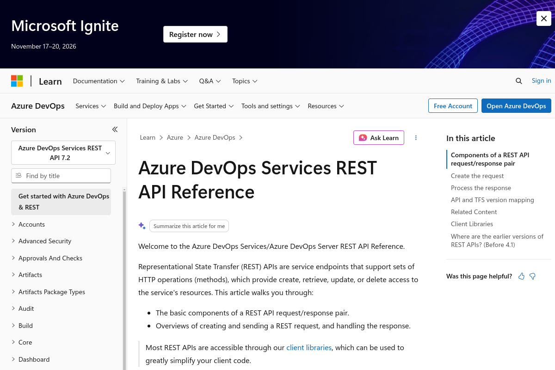
Task: Go to Process the response section
Action: [x=481, y=188]
